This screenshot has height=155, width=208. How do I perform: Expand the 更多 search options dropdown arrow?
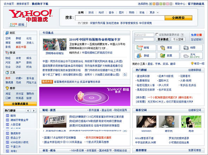click(158, 13)
